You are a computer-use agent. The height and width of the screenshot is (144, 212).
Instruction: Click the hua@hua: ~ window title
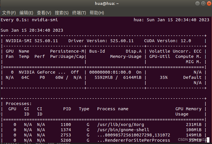pyautogui.click(x=107, y=3)
